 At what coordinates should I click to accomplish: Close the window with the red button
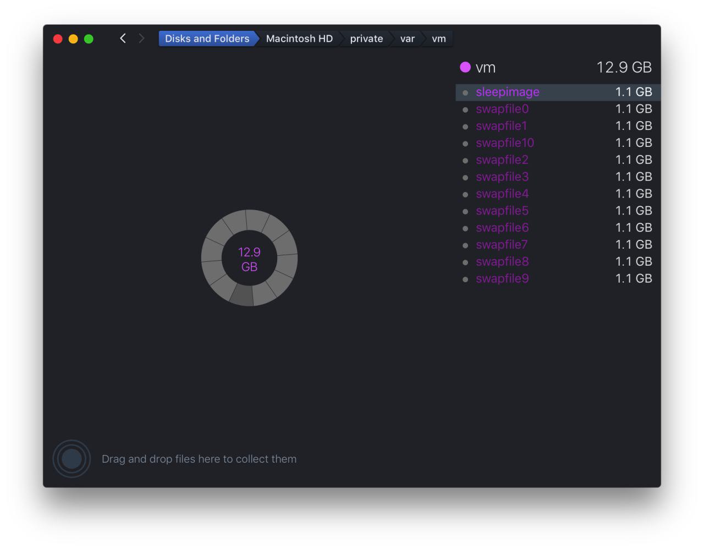point(58,39)
